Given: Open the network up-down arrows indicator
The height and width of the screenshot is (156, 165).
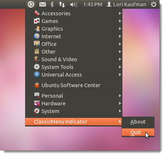Looking at the screenshot, I should tap(62, 4).
